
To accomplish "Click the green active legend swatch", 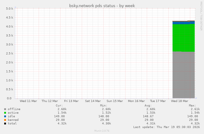I will [x=5, y=113].
